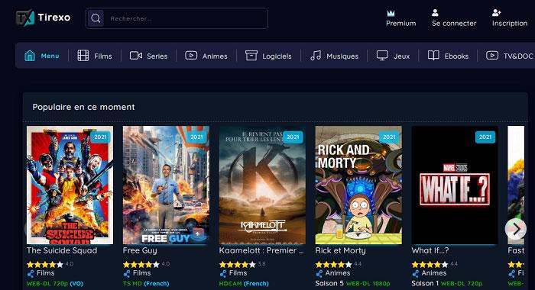535x290 pixels.
Task: Click the Animes play icon
Action: coord(191,55)
